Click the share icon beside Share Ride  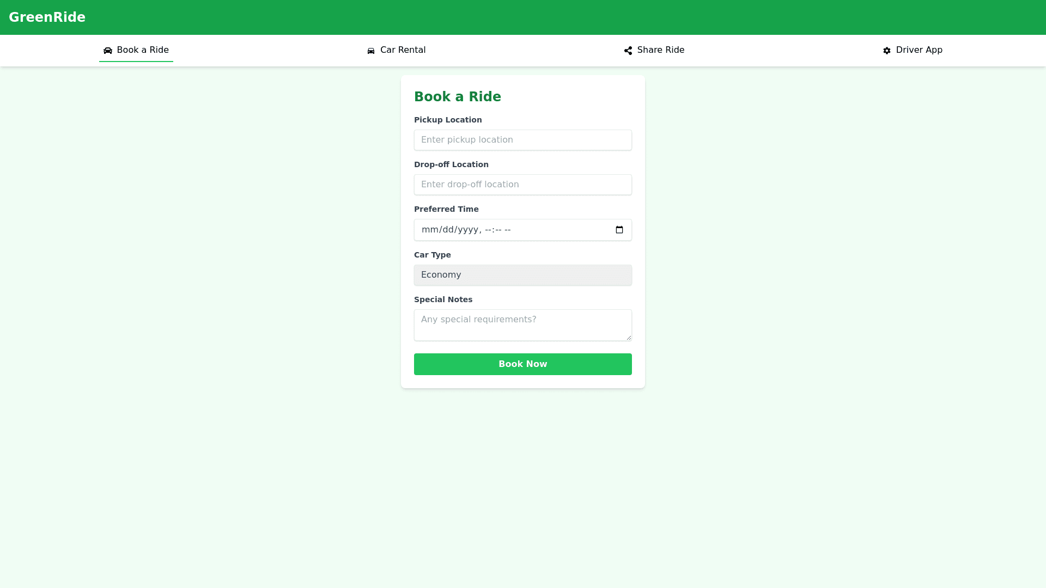pos(628,51)
